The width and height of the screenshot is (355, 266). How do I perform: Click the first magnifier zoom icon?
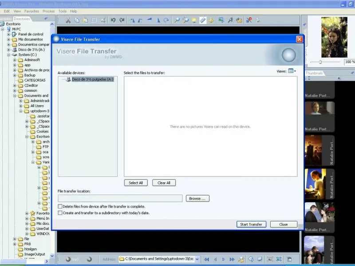177,20
